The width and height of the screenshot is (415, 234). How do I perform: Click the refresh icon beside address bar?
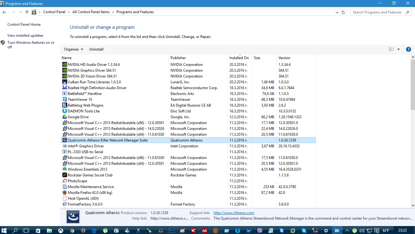click(343, 12)
